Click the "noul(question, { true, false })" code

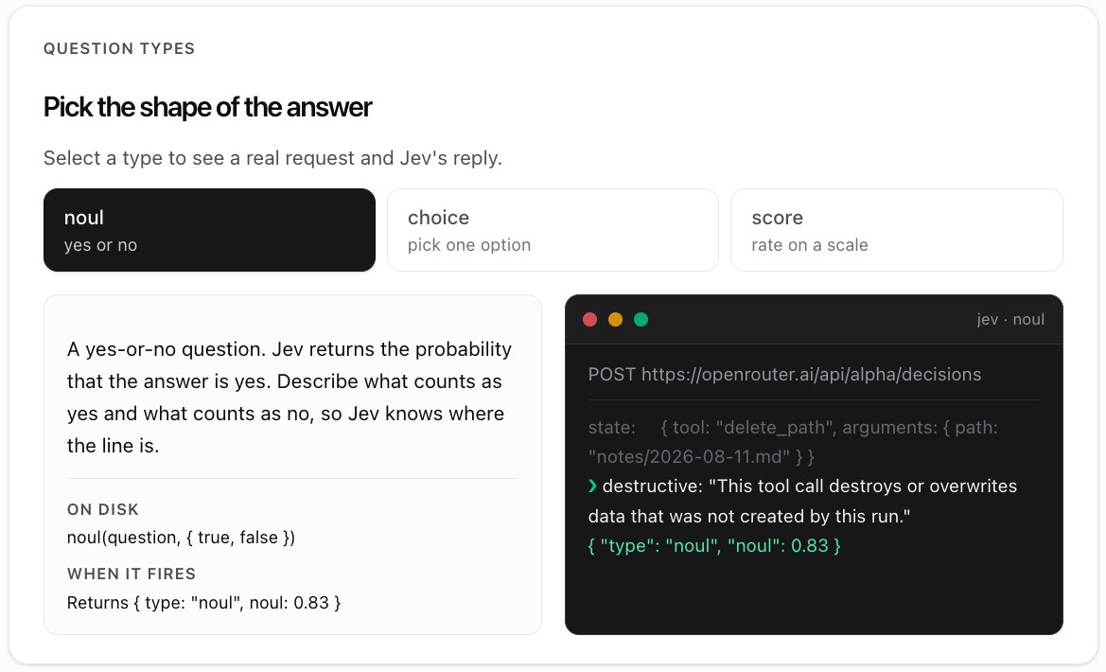[x=182, y=538]
